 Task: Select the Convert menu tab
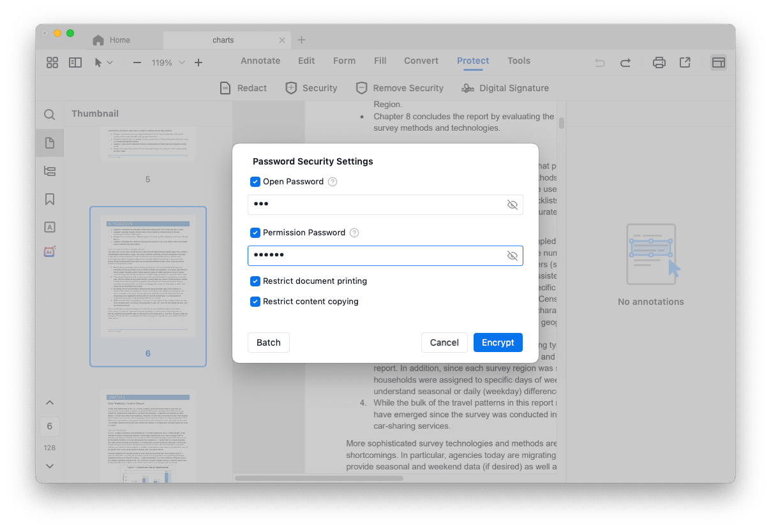[421, 61]
